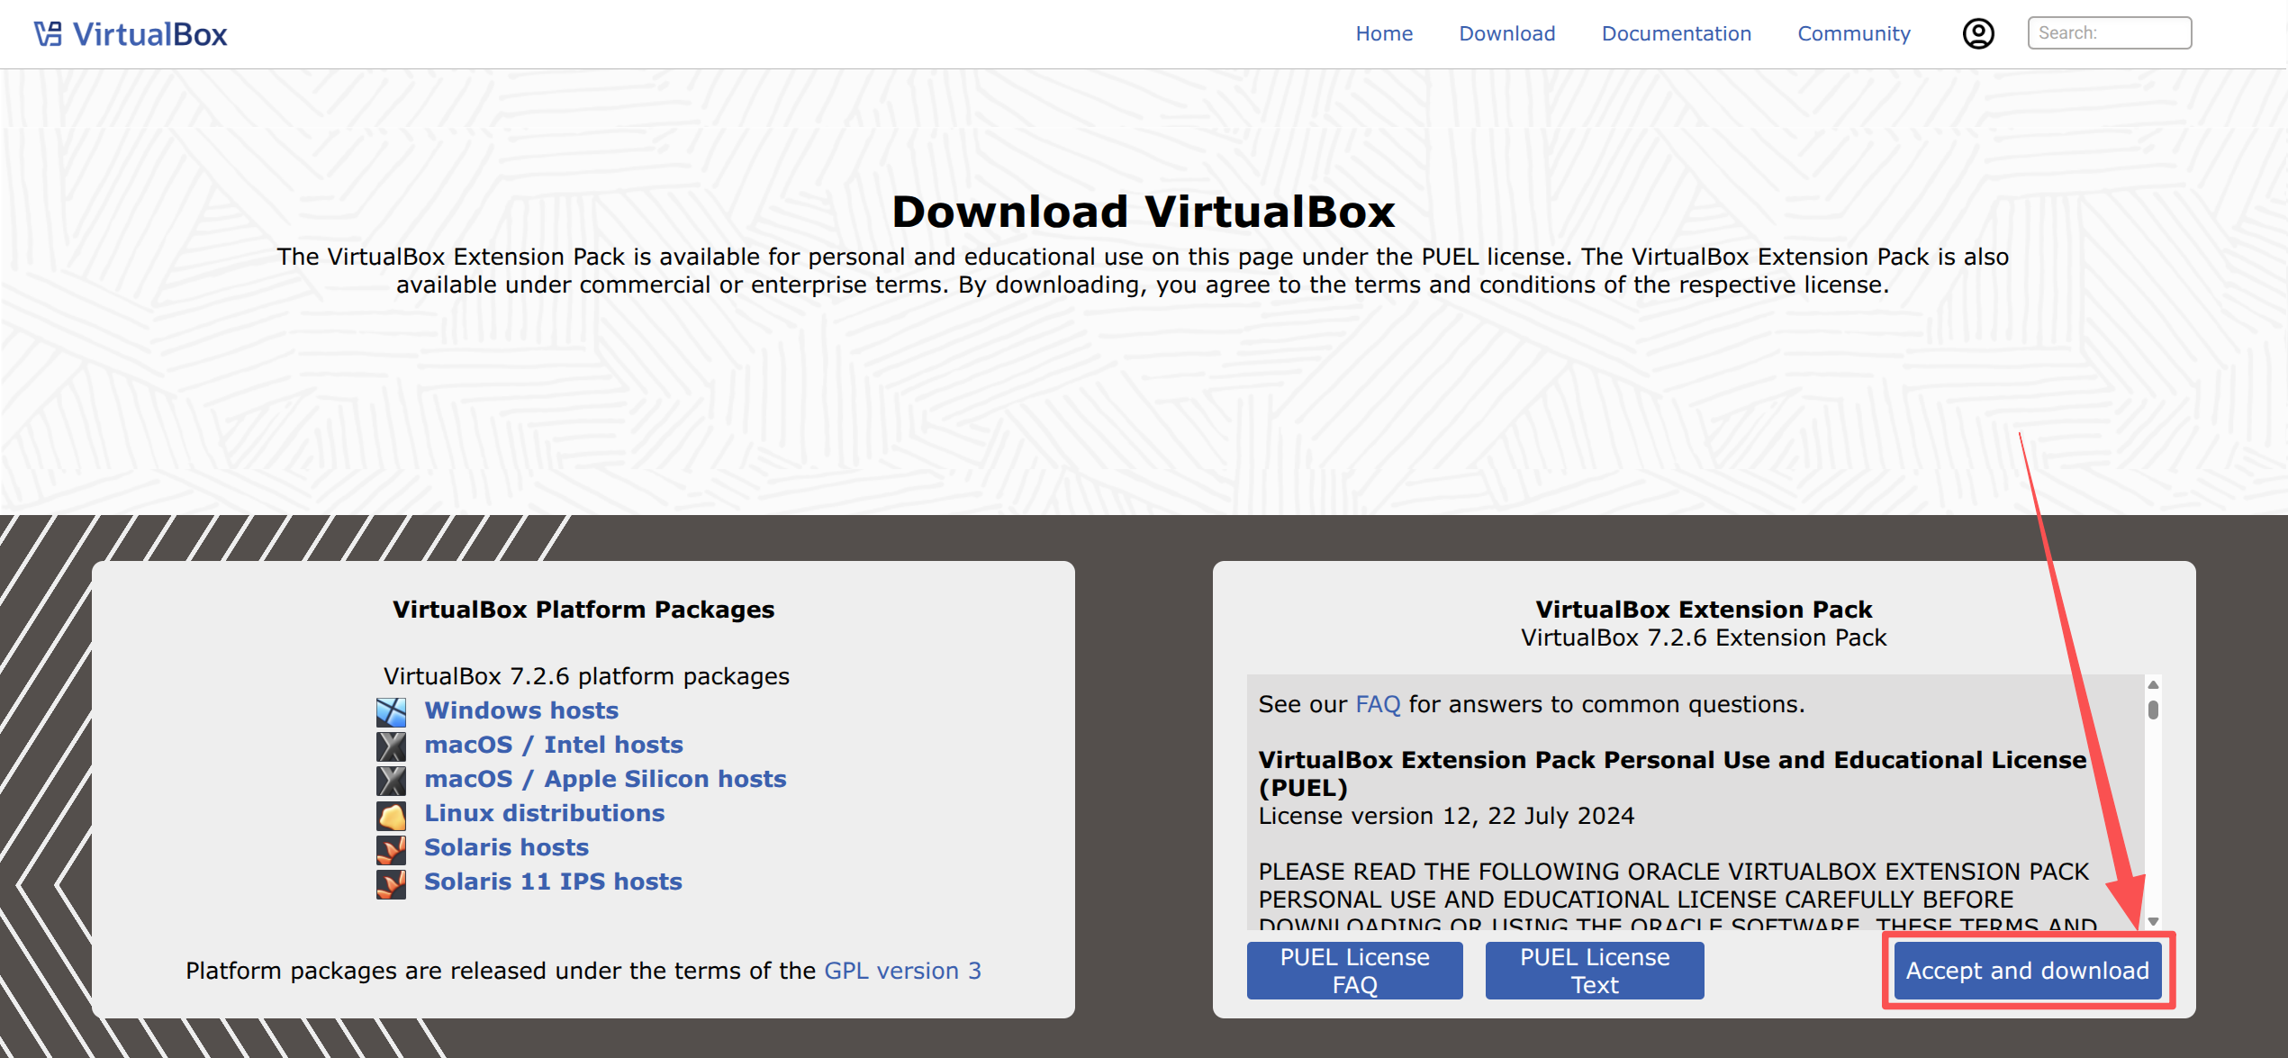Screen dimensions: 2288x1058
Task: Click the VirtualBox Platform Packages heading
Action: pos(583,610)
